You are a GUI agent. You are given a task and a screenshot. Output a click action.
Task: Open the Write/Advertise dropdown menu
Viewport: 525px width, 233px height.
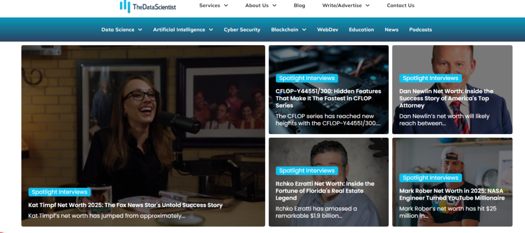[x=346, y=5]
